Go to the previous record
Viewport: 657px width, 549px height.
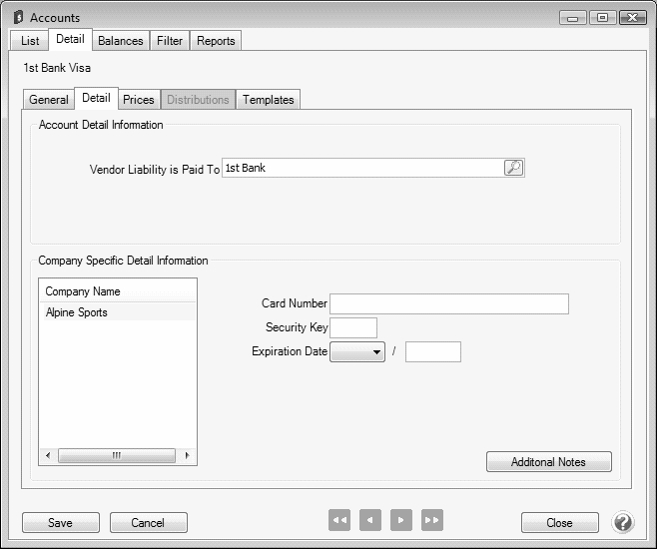pos(370,520)
